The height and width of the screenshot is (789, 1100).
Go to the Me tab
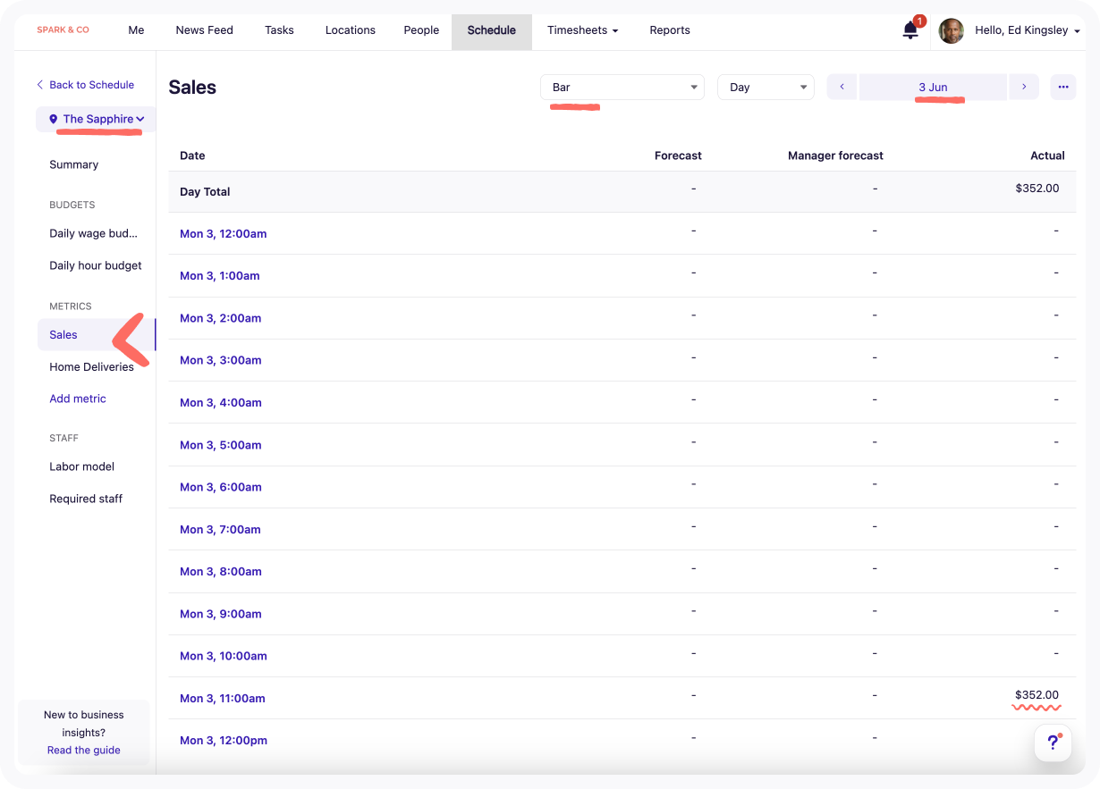click(x=136, y=30)
